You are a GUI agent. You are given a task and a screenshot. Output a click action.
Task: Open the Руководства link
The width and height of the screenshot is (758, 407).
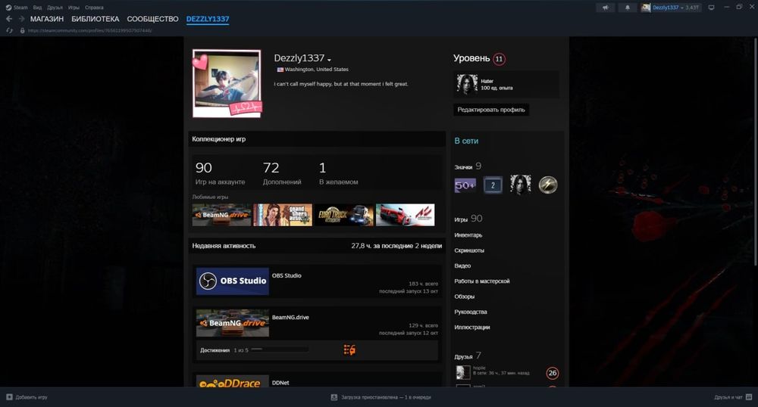(471, 312)
